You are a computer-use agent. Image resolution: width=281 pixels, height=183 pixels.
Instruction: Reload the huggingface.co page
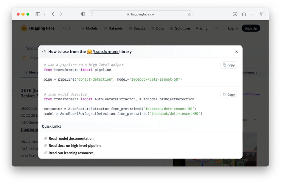pyautogui.click(x=189, y=14)
